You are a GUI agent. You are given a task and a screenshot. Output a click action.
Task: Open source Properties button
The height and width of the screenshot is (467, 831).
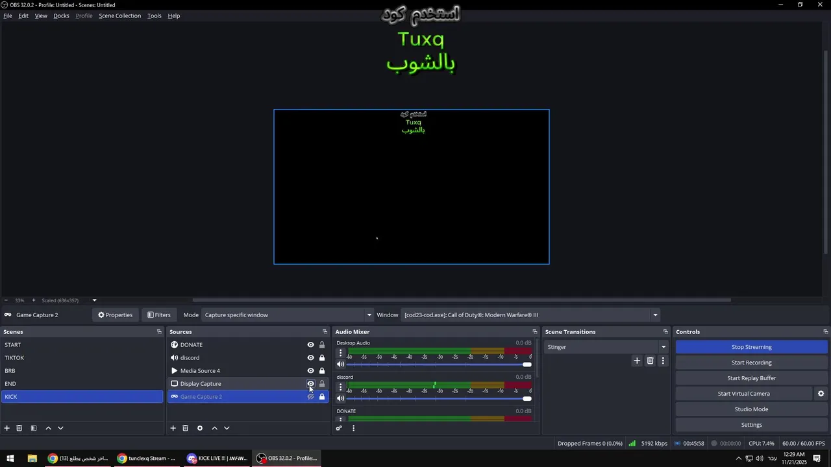pos(115,315)
